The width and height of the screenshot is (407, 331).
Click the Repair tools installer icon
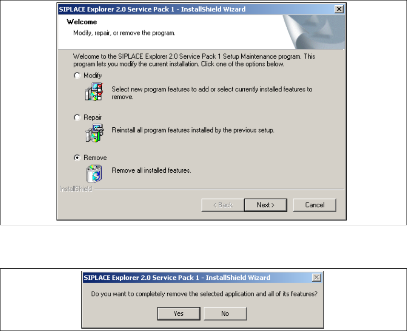tap(94, 133)
